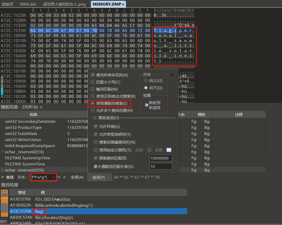Click the find previous up arrow
Screen dimensions: 282x225
click(64, 177)
